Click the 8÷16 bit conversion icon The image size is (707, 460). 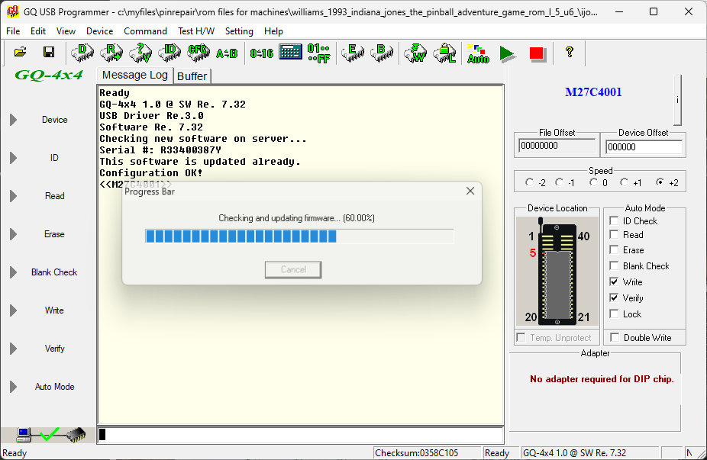coord(262,53)
